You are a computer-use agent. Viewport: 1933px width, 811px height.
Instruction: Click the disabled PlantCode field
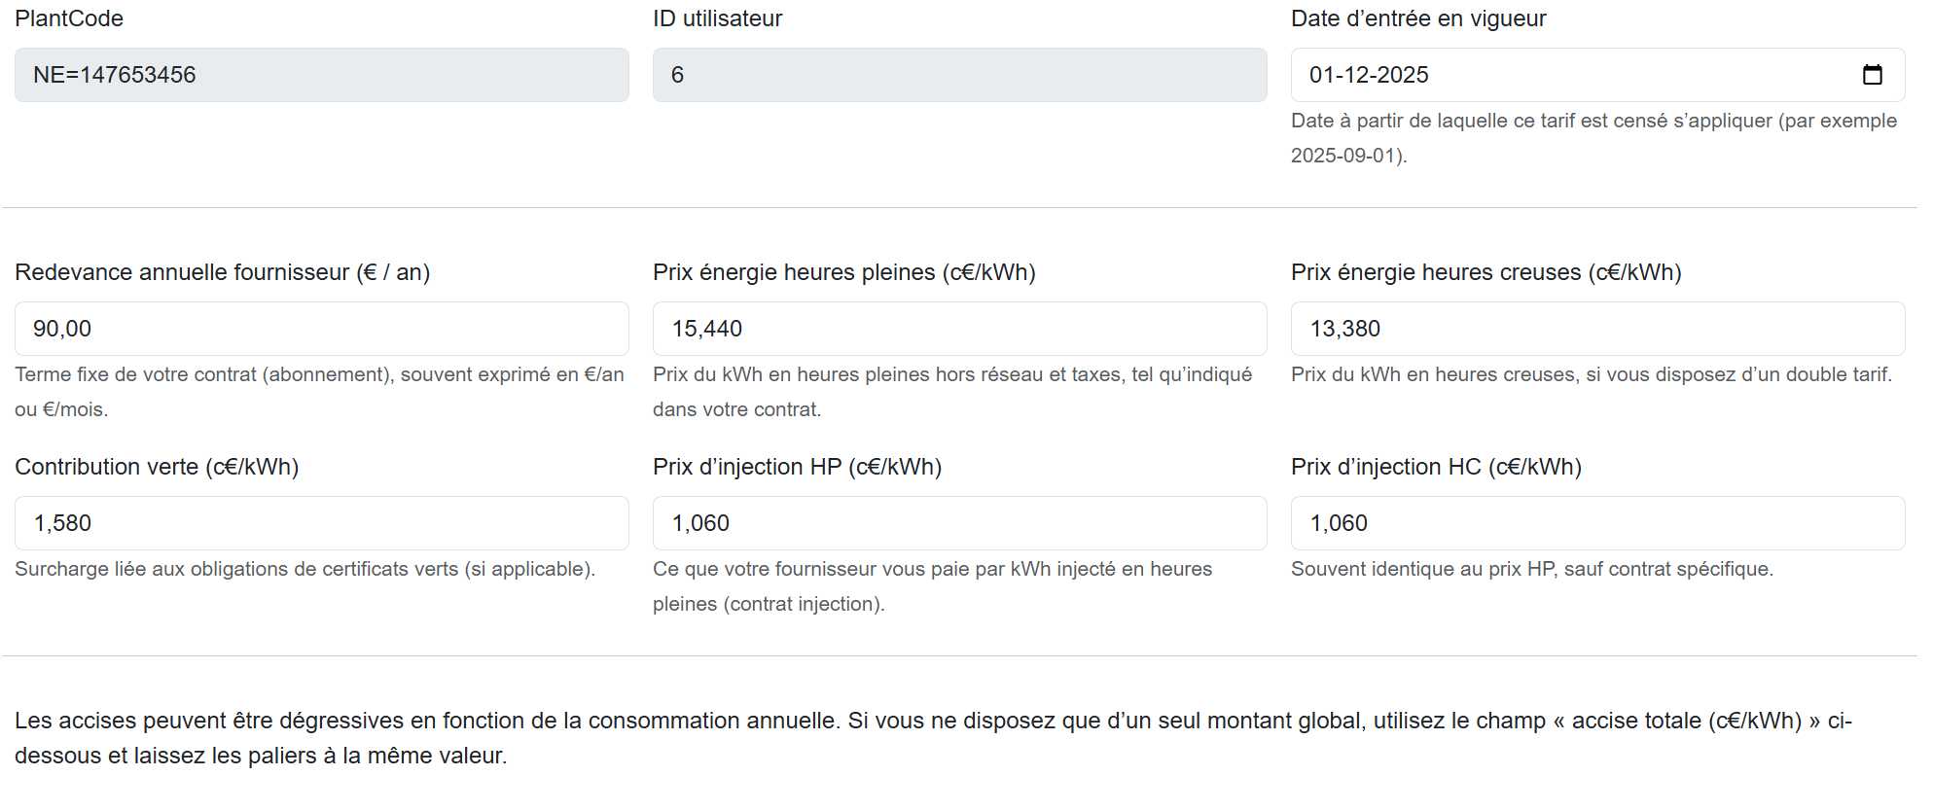tap(321, 75)
